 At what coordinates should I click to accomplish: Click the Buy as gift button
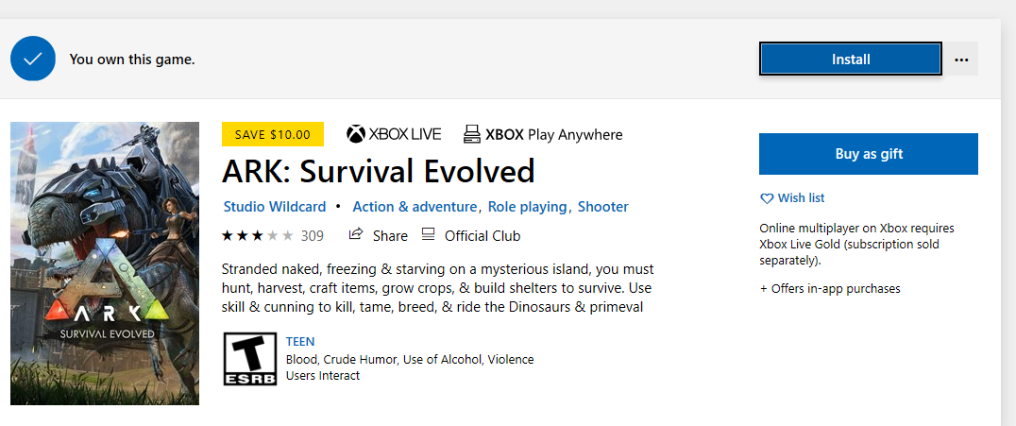point(869,154)
